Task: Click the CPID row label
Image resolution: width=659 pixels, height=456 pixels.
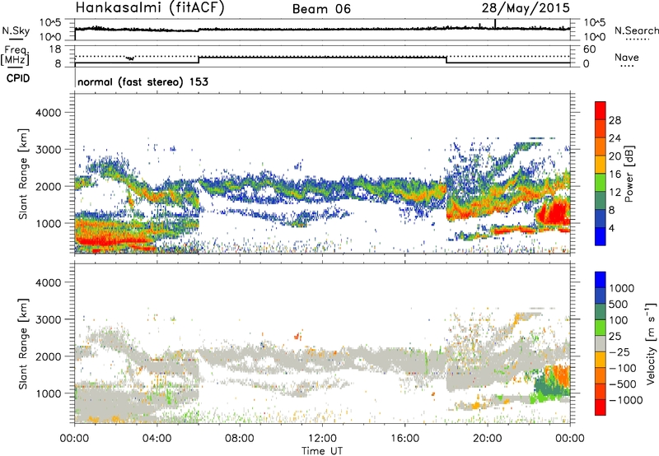Action: (18, 78)
